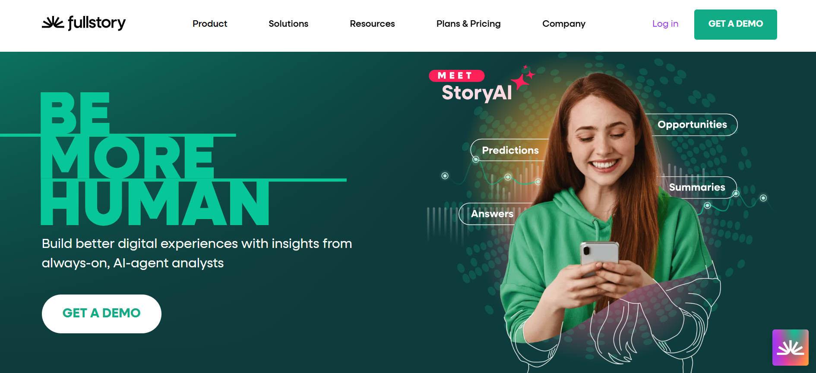816x373 pixels.
Task: Open Plans & Pricing page
Action: [468, 24]
